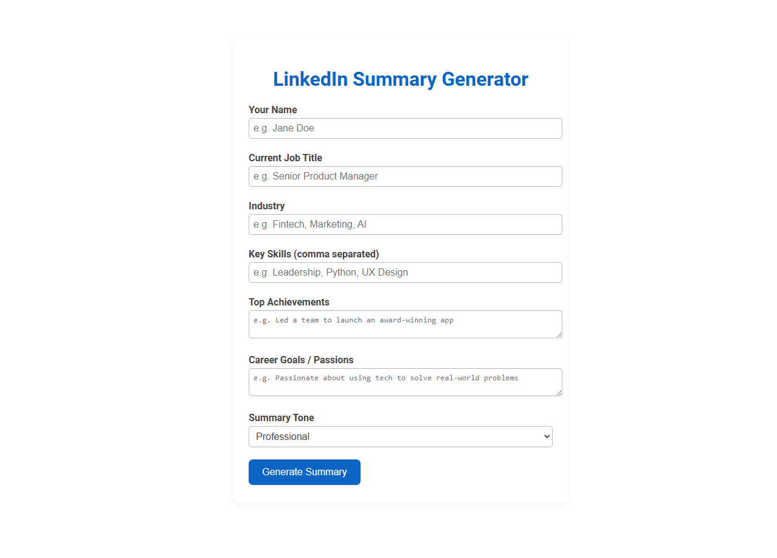Screen dimensions: 777x558
Task: Focus the Current Job Title text box
Action: pos(405,176)
